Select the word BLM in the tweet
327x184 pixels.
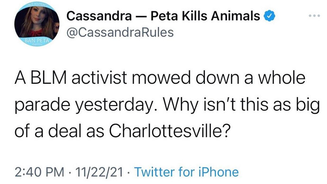tap(49, 78)
